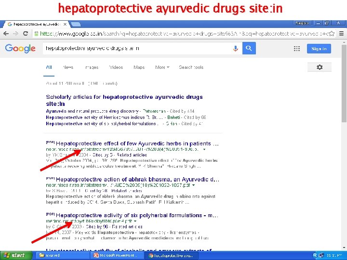Open Hepatoprotective activity of Hemidesmus indicus link
The width and height of the screenshot is (347, 260).
[105, 117]
